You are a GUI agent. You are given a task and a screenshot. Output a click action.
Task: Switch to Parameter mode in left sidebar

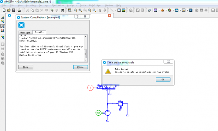3,26
